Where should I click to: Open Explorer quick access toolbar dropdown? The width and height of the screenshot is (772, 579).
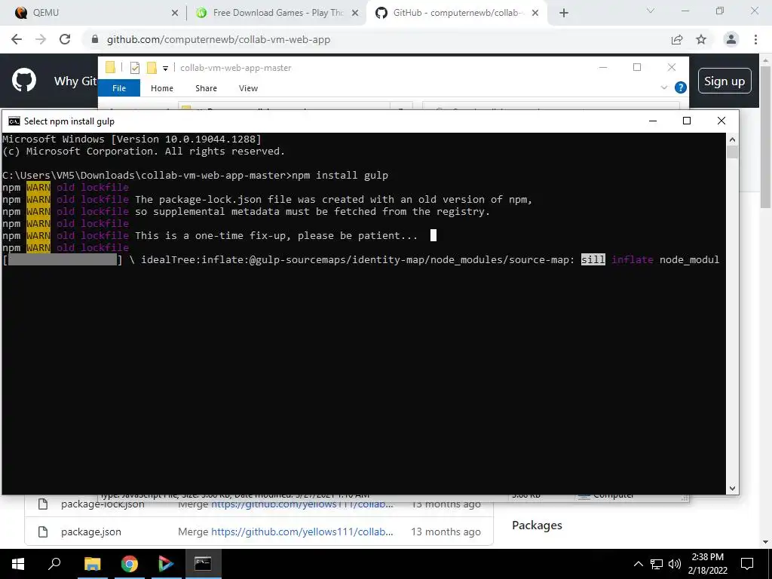click(165, 69)
